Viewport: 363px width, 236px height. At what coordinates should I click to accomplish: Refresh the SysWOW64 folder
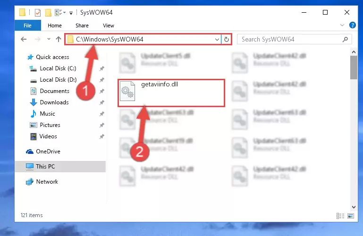tap(227, 39)
